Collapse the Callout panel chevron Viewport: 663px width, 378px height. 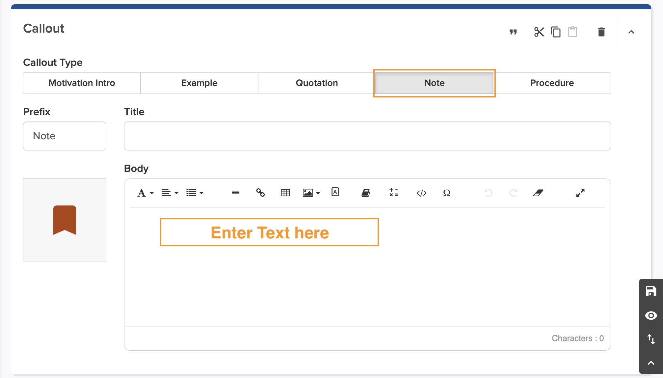(x=631, y=32)
